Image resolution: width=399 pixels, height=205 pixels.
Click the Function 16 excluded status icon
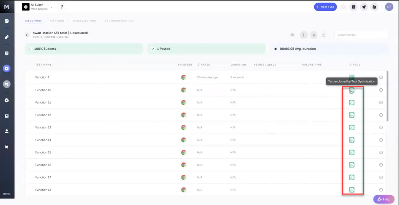(352, 165)
